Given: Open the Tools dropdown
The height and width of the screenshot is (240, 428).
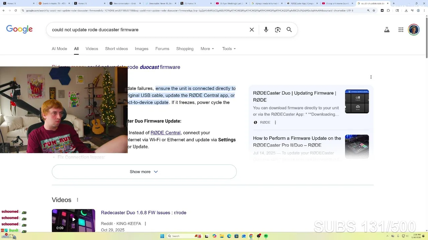Looking at the screenshot, I should tap(229, 49).
